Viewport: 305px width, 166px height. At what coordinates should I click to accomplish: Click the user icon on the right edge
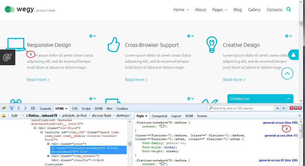point(293,55)
